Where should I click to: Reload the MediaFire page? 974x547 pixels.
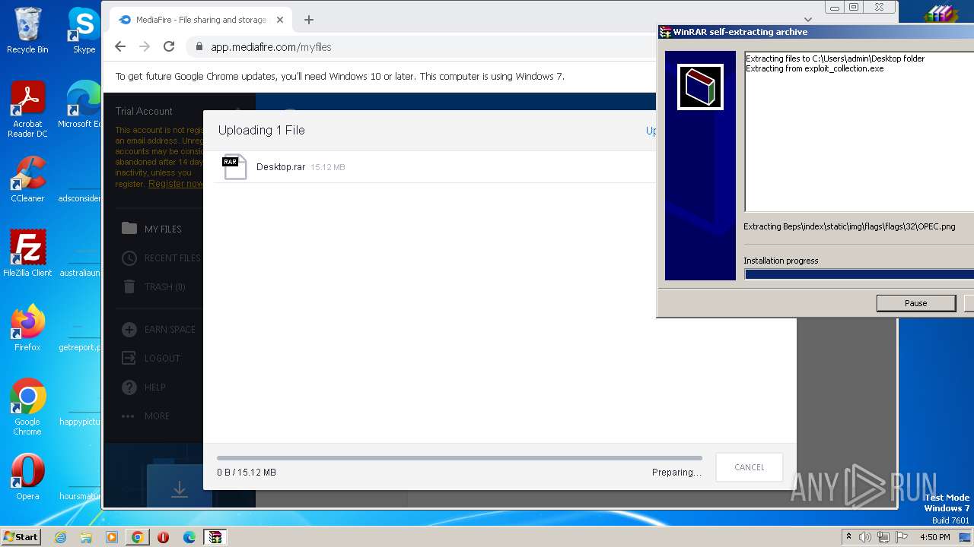169,46
